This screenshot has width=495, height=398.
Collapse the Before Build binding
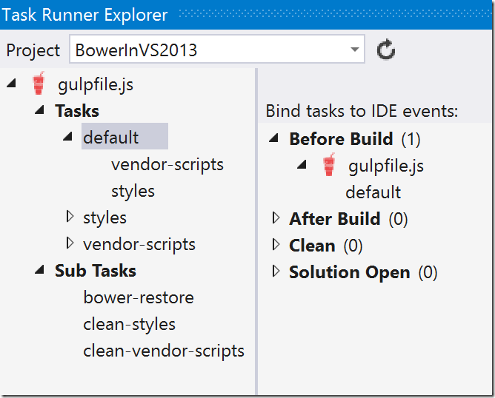pyautogui.click(x=275, y=139)
